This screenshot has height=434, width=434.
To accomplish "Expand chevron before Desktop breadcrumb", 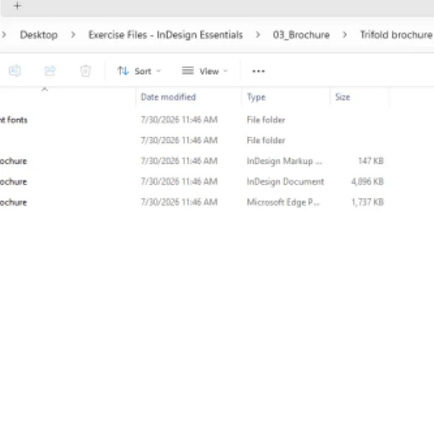I will click(4, 35).
